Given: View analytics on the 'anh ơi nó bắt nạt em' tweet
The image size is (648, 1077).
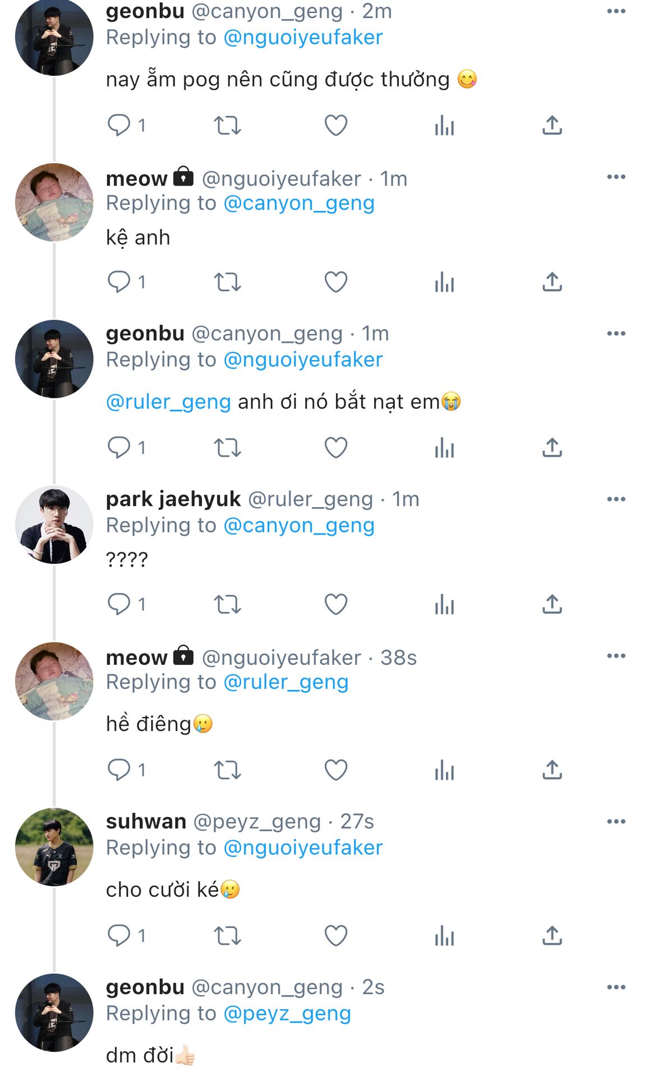Looking at the screenshot, I should coord(444,448).
